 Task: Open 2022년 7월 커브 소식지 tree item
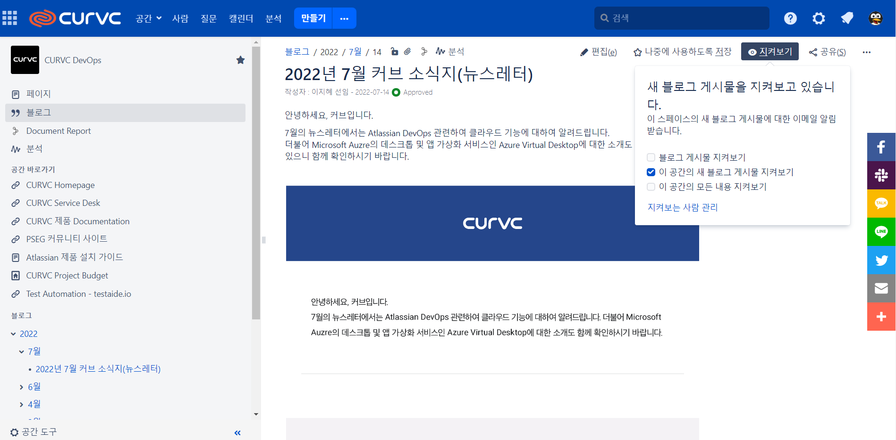(x=98, y=369)
